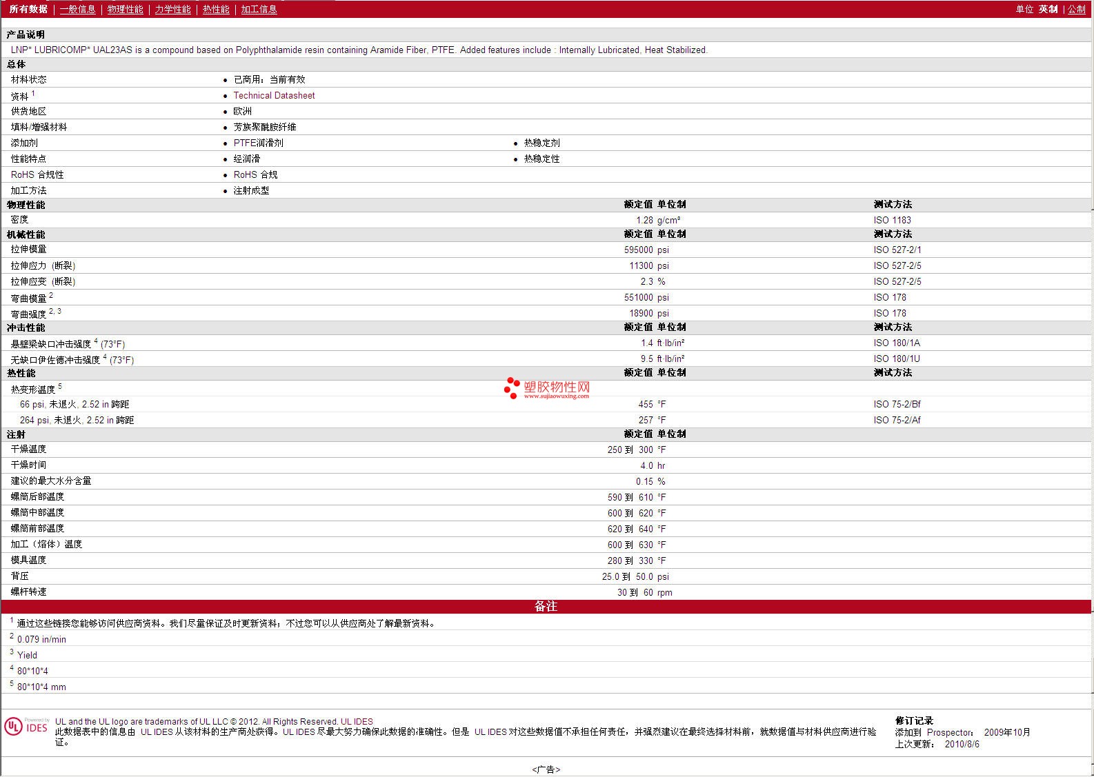Select the ISO 1183 test method cell

point(892,220)
